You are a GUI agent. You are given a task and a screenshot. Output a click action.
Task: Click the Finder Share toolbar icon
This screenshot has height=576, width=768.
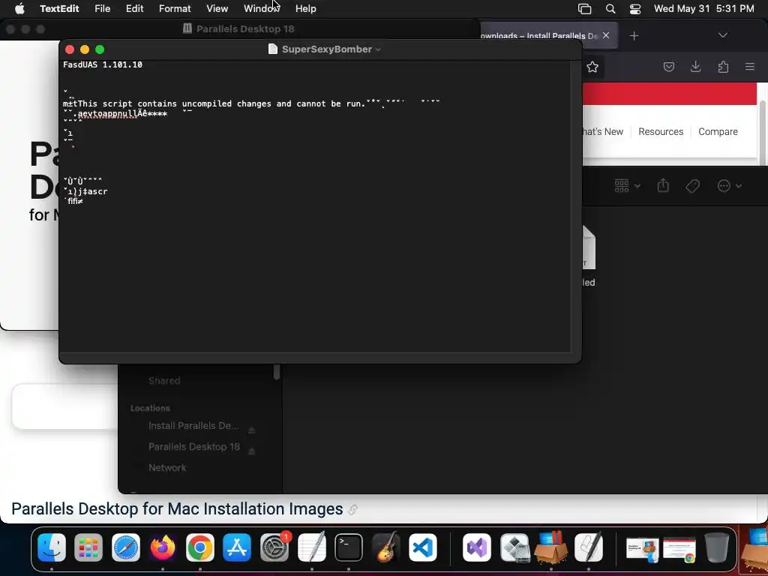[663, 186]
